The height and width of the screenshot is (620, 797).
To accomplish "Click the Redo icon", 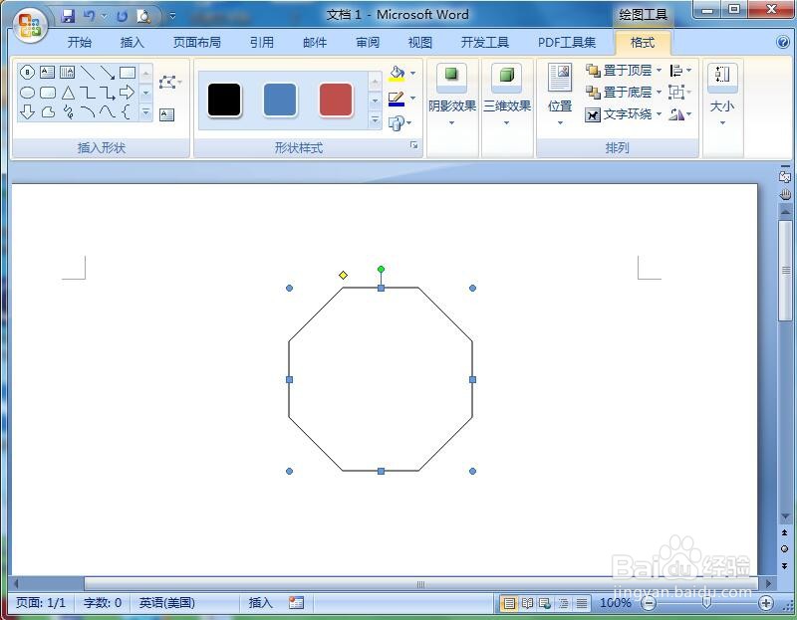I will coord(122,16).
